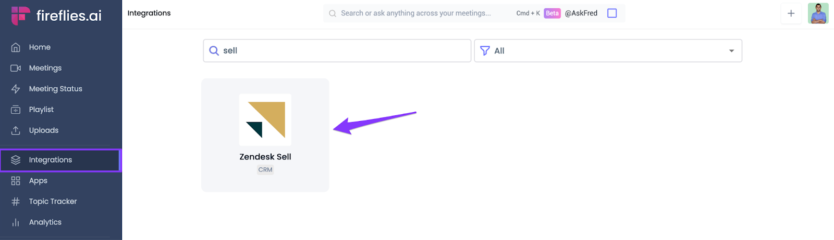
Task: Click the fireflies.ai logo icon
Action: pyautogui.click(x=20, y=16)
